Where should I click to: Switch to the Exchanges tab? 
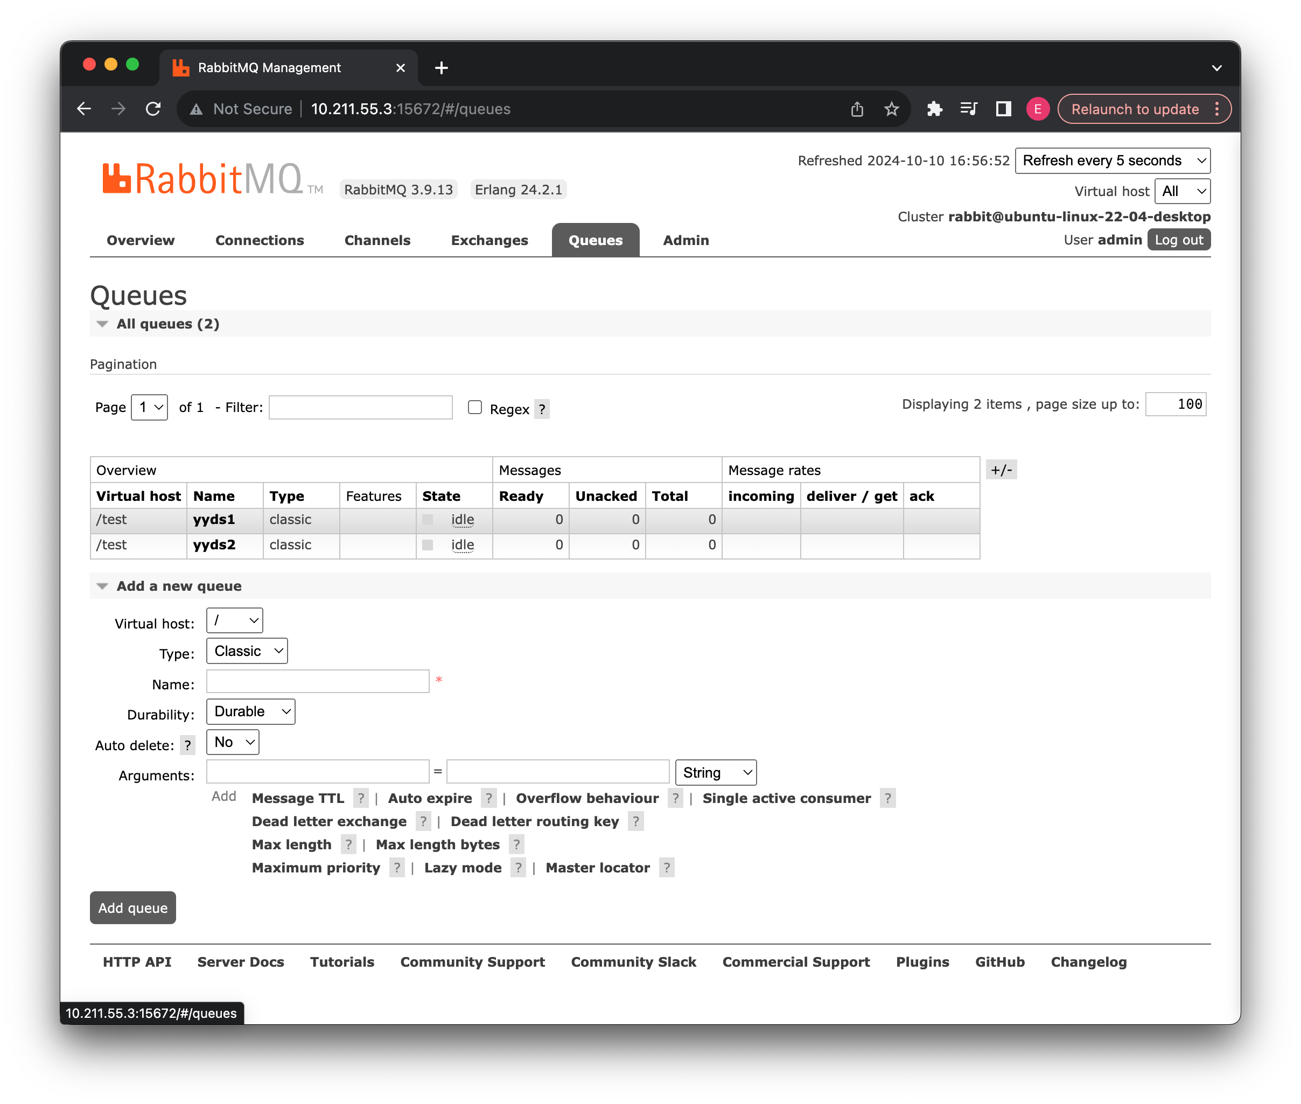tap(489, 240)
